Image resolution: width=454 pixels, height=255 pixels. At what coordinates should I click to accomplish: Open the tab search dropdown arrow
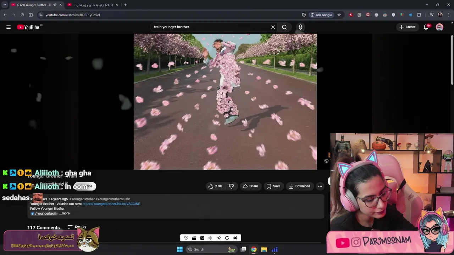(x=5, y=5)
